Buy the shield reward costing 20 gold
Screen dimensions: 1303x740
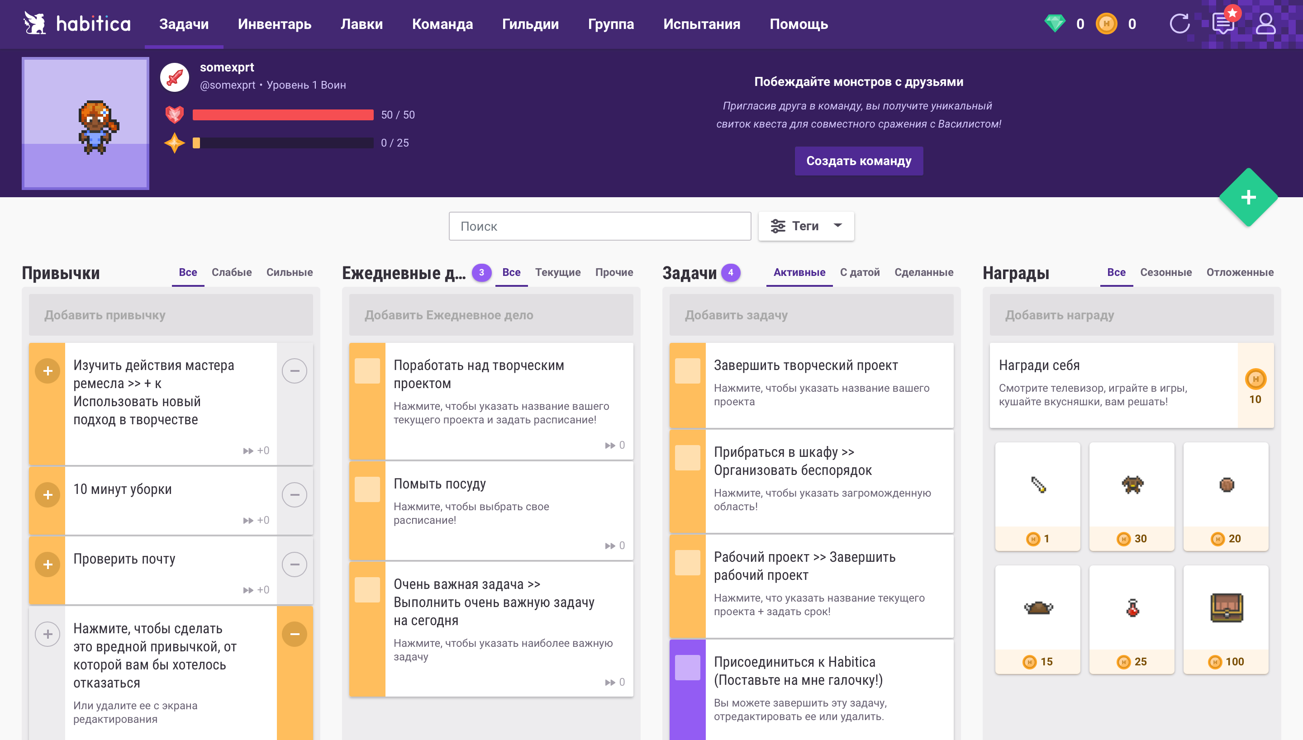1226,497
